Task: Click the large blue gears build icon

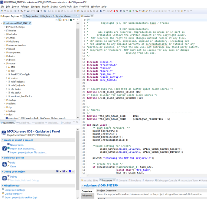Action: (x=4, y=164)
